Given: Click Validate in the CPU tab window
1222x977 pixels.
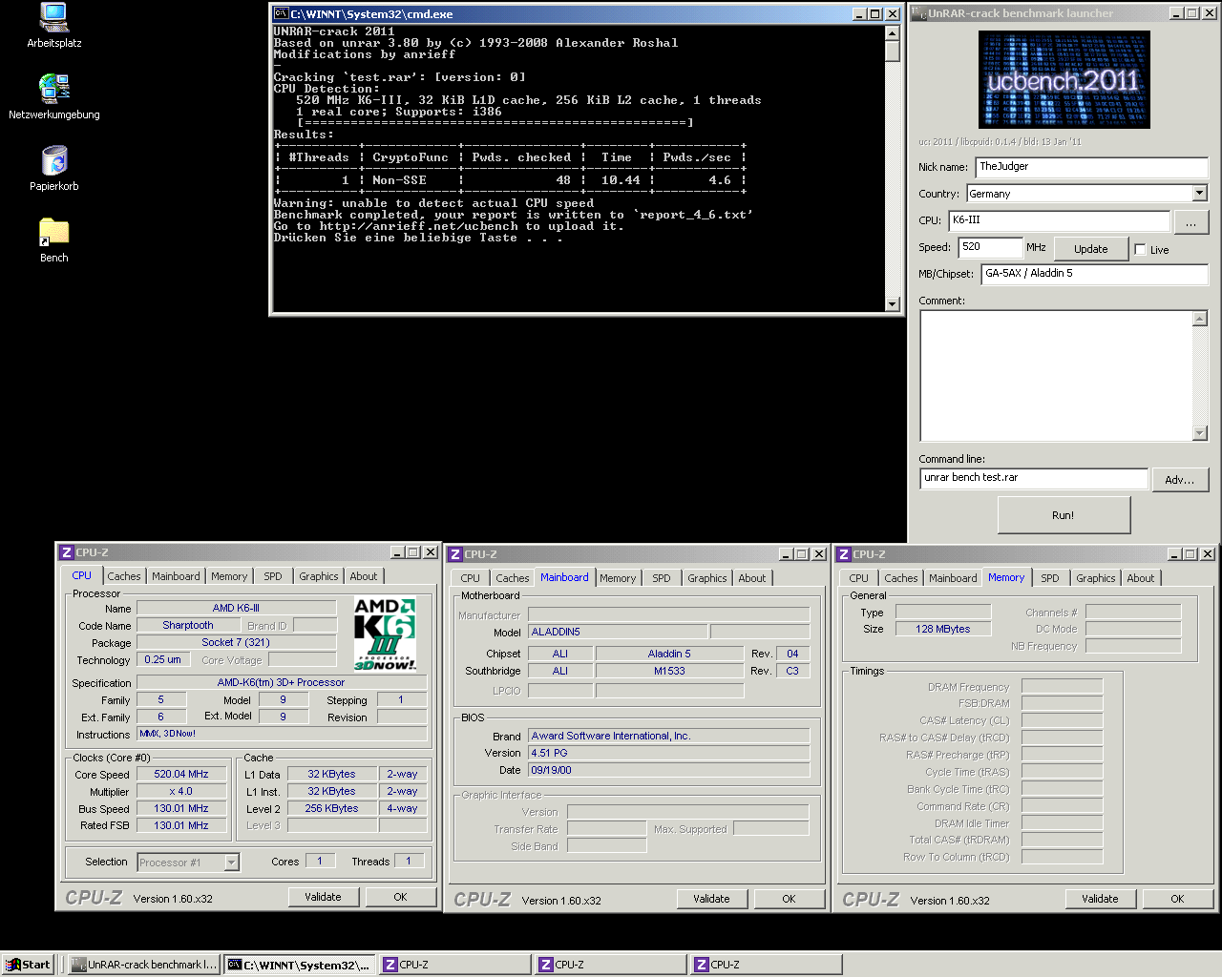Looking at the screenshot, I should tap(323, 897).
